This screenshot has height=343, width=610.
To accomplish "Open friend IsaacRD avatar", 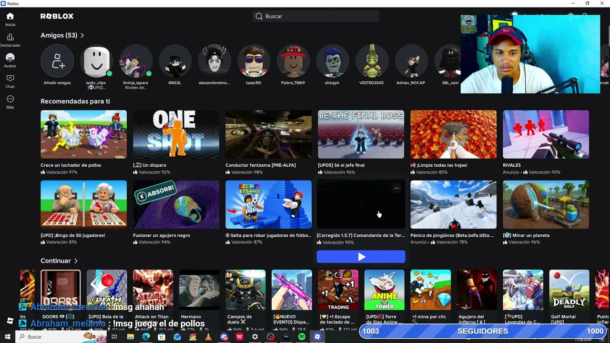I will pyautogui.click(x=254, y=61).
